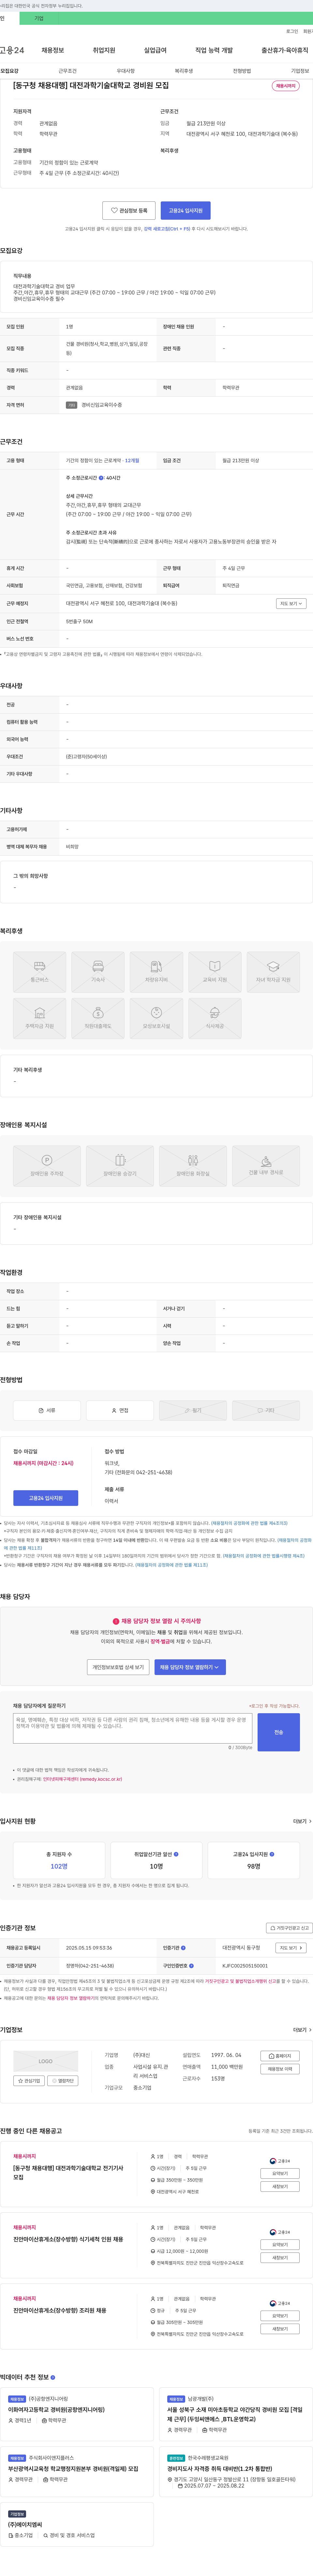
Task: Switch to the 기업 tab in top bar
Action: (39, 18)
